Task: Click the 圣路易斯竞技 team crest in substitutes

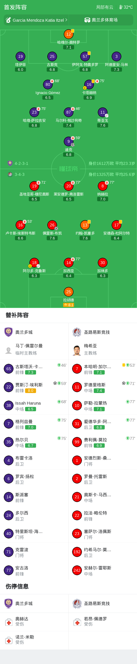Action: click(77, 332)
